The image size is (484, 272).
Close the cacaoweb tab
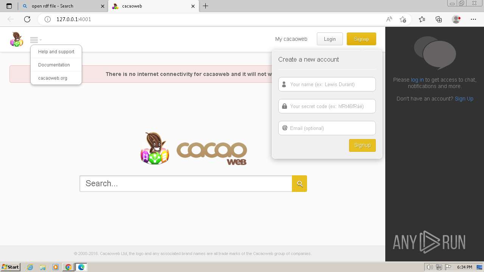(193, 6)
